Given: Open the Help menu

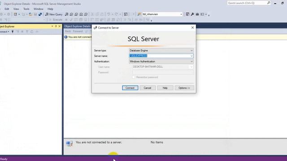Looking at the screenshot, I should coord(50,9).
